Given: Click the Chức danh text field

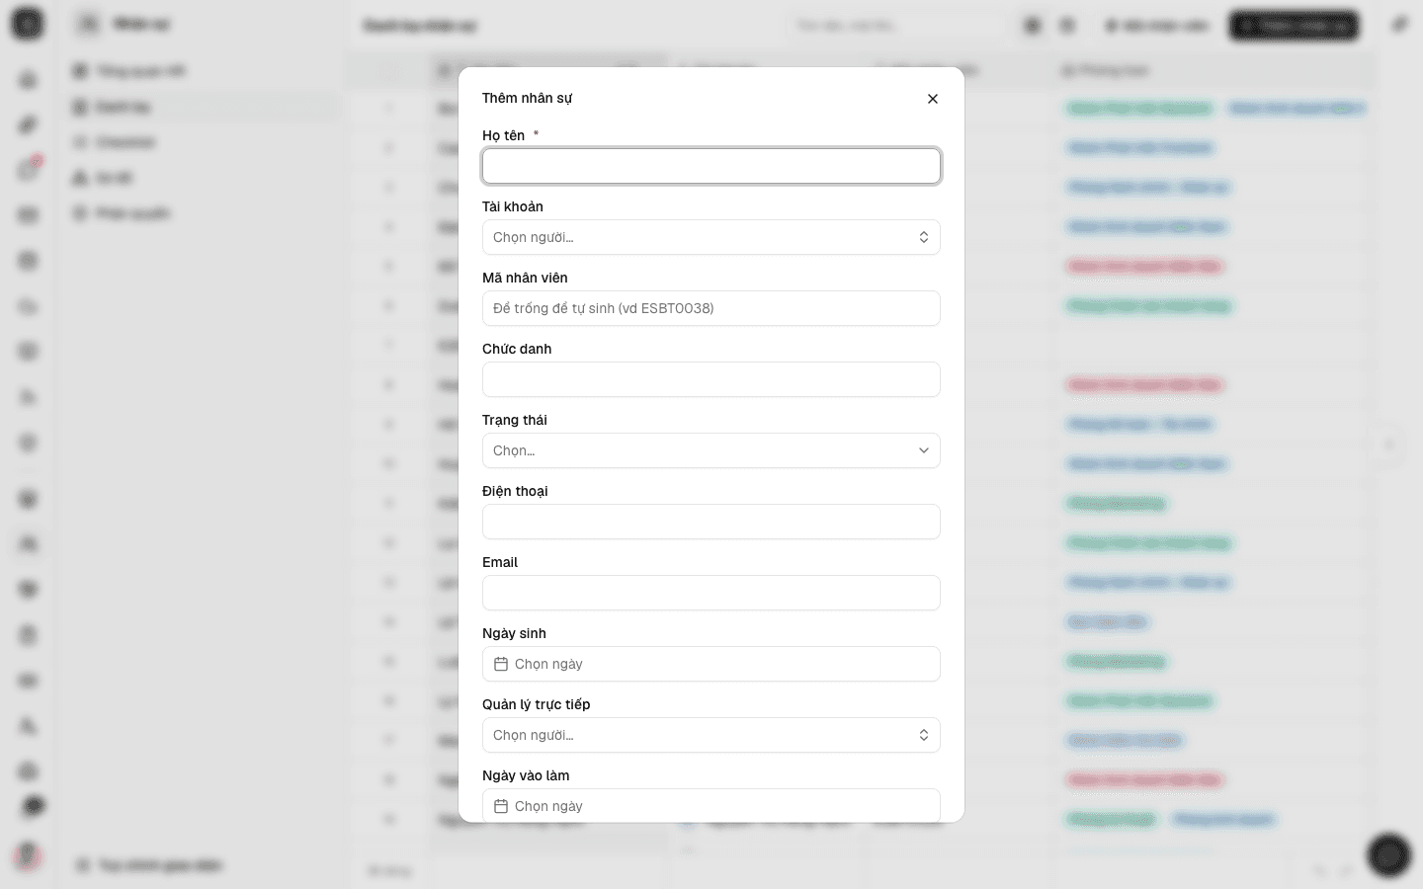Looking at the screenshot, I should pyautogui.click(x=711, y=379).
